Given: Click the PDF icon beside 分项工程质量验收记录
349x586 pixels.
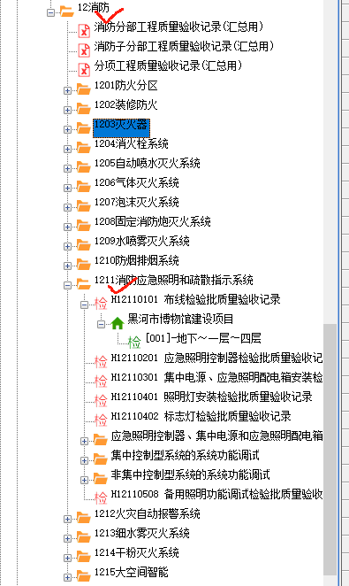Looking at the screenshot, I should click(84, 69).
